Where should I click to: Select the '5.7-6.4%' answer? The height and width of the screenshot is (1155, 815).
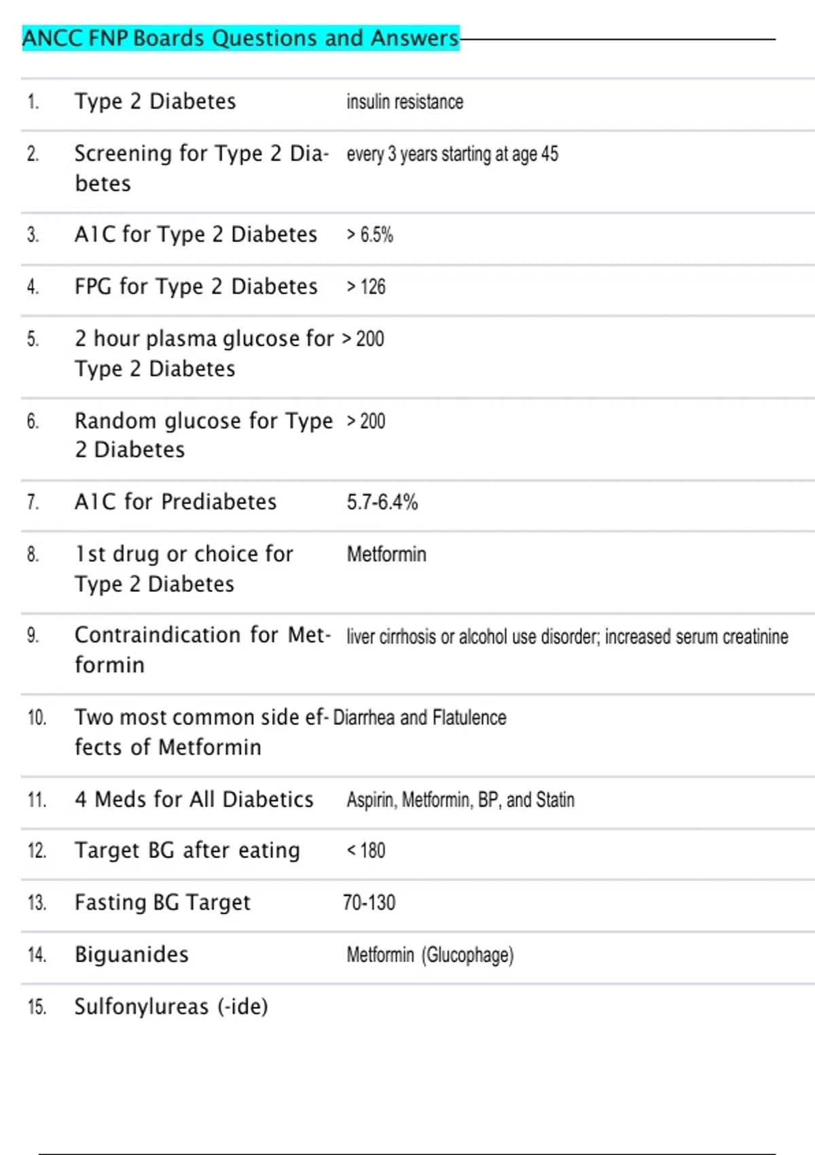382,502
